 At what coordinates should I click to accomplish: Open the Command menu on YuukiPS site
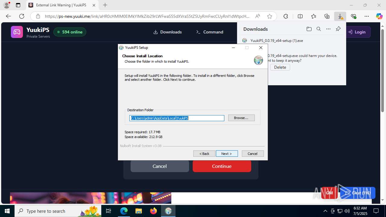click(x=210, y=32)
